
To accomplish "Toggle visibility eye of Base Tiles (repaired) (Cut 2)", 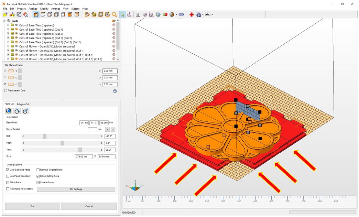I will [x=16, y=34].
